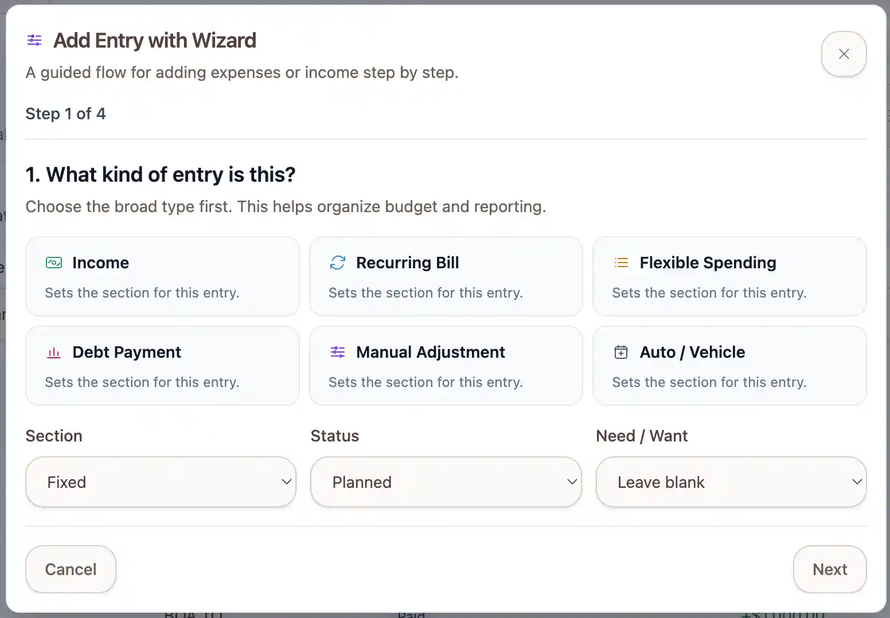This screenshot has height=618, width=890.
Task: Click the Recurring Bill refresh icon
Action: 338,263
